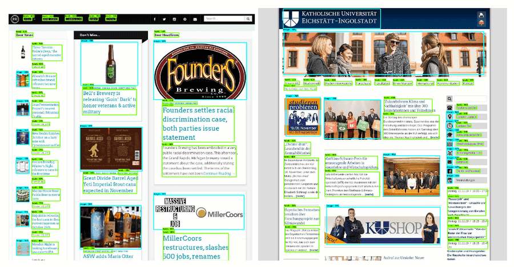This screenshot has width=514, height=267.
Task: Open the Bayerisches Fernsehen berichtet article headline
Action: (302, 216)
